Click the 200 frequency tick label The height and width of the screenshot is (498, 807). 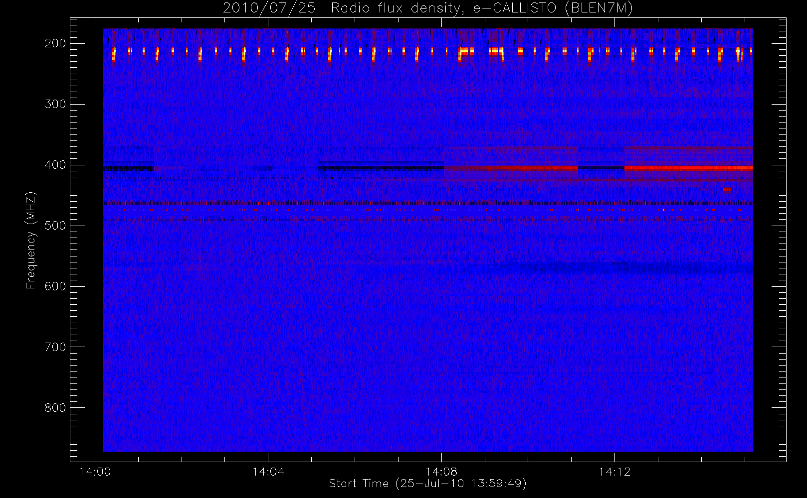pyautogui.click(x=55, y=43)
